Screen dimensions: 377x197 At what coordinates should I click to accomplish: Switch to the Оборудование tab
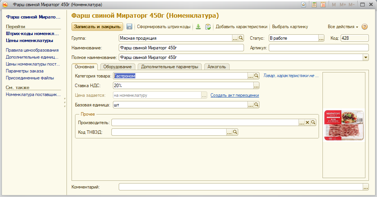(x=118, y=67)
